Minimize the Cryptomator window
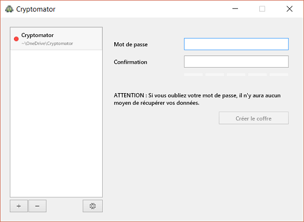The height and width of the screenshot is (222, 304). [235, 9]
